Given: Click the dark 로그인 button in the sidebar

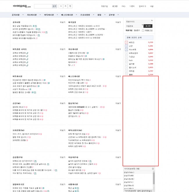Looking at the screenshot, I should click(148, 26).
